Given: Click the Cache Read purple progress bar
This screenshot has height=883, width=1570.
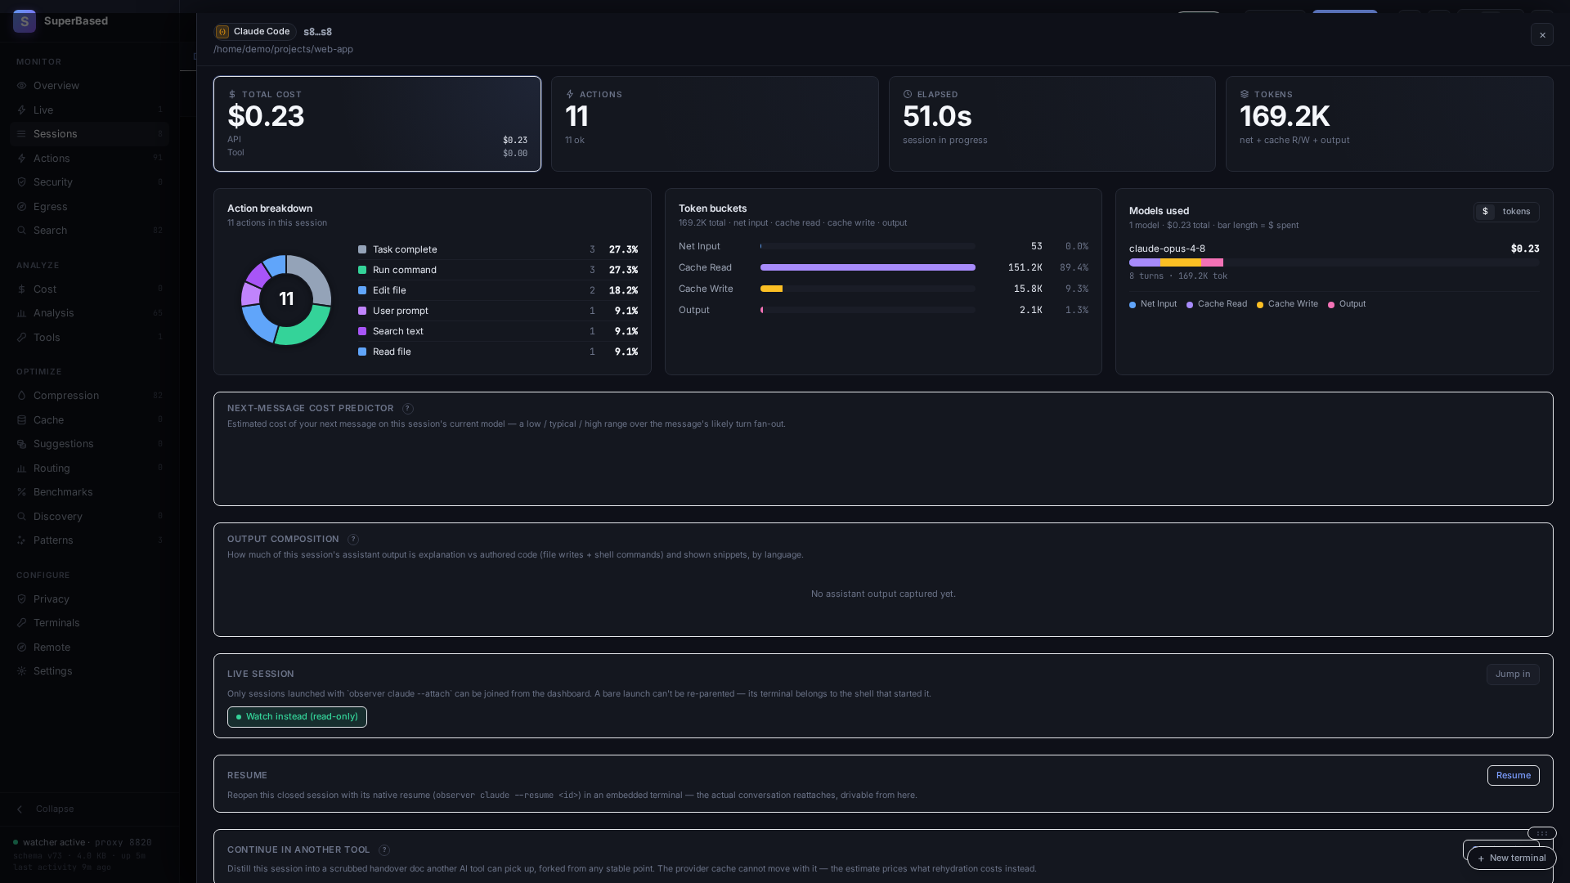Looking at the screenshot, I should point(868,267).
